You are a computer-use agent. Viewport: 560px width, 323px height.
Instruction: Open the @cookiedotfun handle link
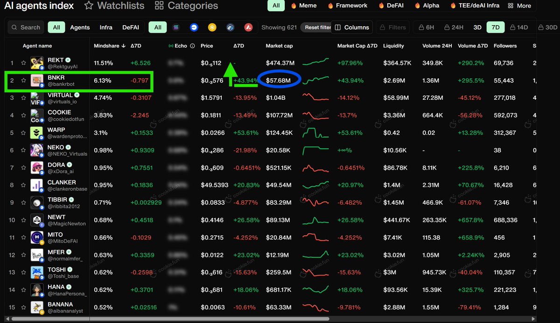coord(66,119)
